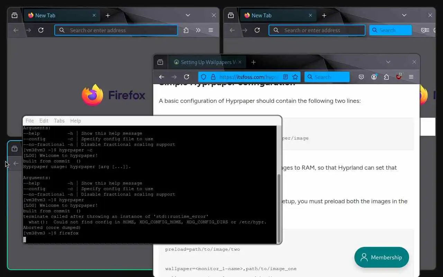Open Extensions in top-left Firefox window
This screenshot has width=443, height=277.
point(186,30)
